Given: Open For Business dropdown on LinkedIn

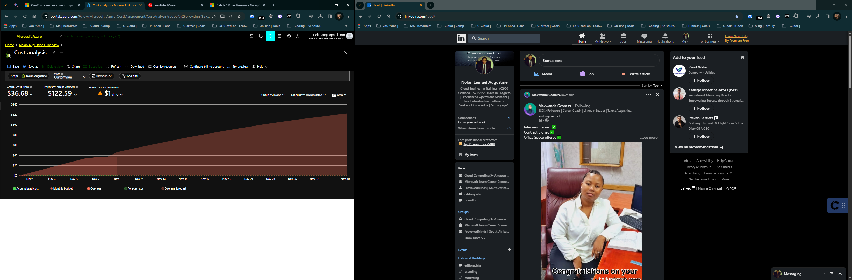Looking at the screenshot, I should pos(709,38).
